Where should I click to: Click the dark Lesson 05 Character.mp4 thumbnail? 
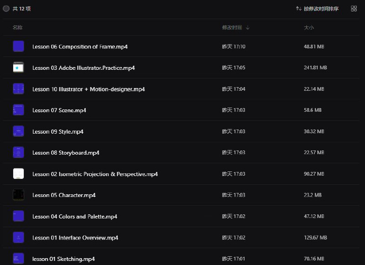[x=18, y=195]
